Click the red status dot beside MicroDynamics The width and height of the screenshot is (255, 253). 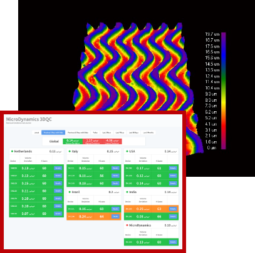[127, 226]
